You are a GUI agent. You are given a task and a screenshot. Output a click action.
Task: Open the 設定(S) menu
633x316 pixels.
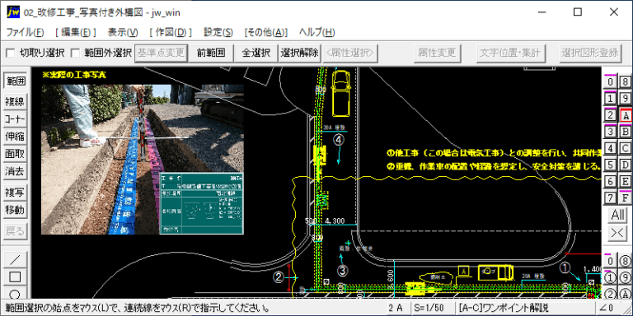click(218, 33)
